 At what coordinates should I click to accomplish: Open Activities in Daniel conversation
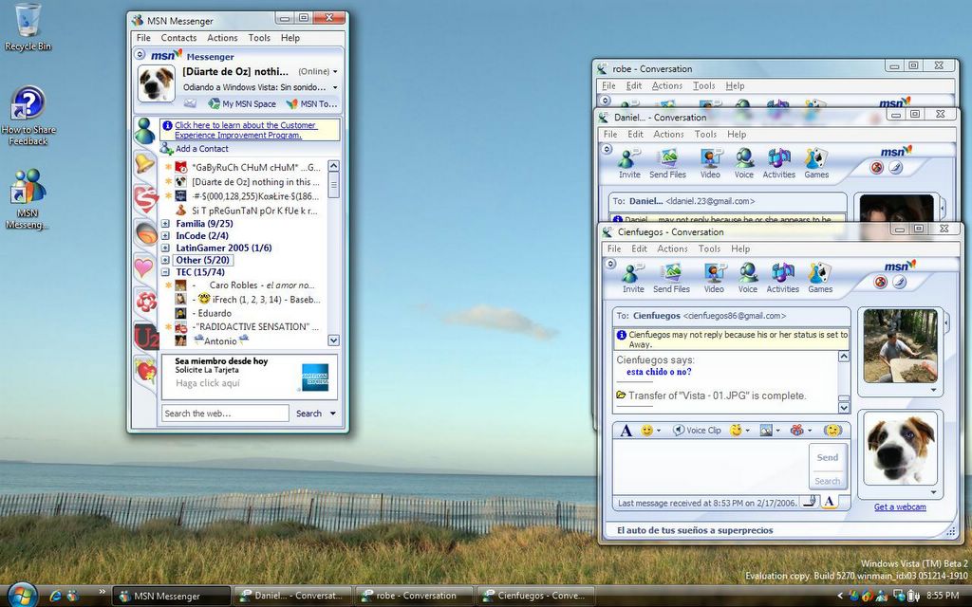pos(779,163)
